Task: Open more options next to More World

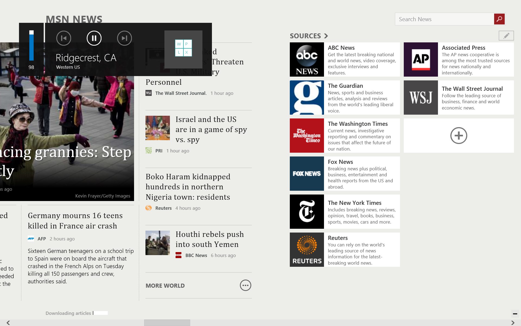Action: click(x=245, y=285)
